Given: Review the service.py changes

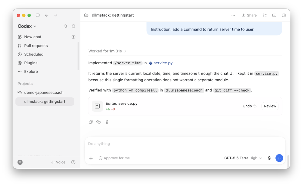Looking at the screenshot, I should [270, 106].
